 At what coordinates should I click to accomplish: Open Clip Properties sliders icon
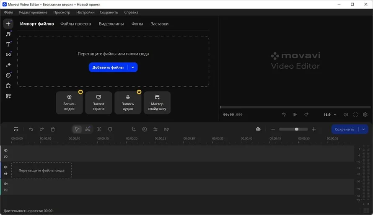click(x=155, y=129)
